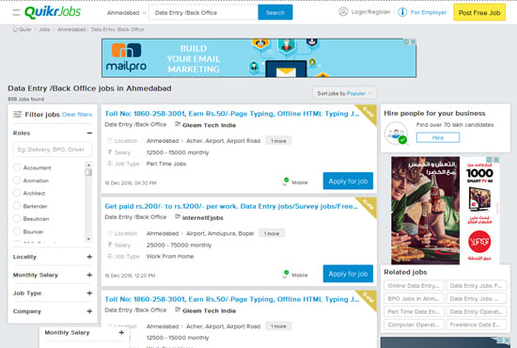The height and width of the screenshot is (348, 517).
Task: Apply for the internetEjobs job
Action: click(x=348, y=274)
